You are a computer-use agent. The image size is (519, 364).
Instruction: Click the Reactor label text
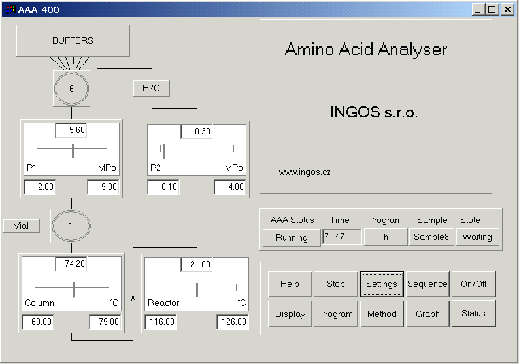coord(163,303)
